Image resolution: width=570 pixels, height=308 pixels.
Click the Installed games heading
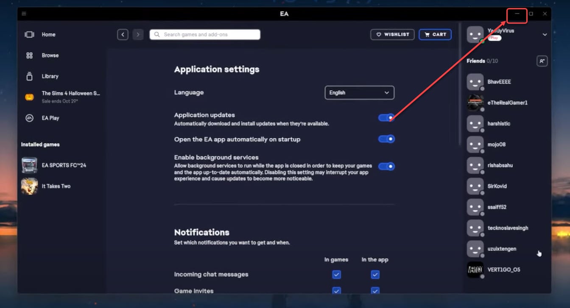coord(40,144)
